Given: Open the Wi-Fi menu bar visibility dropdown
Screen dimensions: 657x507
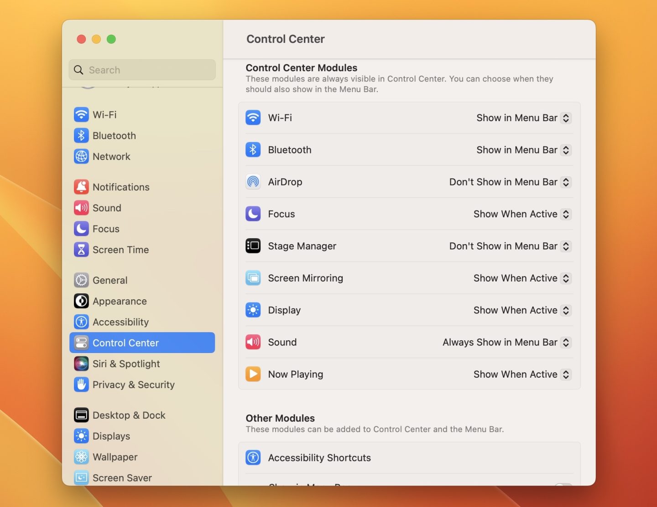Looking at the screenshot, I should [523, 118].
